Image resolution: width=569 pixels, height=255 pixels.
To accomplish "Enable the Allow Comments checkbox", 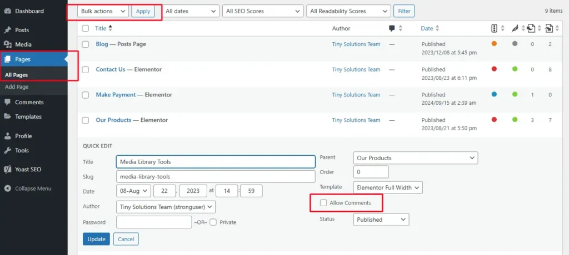I will click(323, 203).
